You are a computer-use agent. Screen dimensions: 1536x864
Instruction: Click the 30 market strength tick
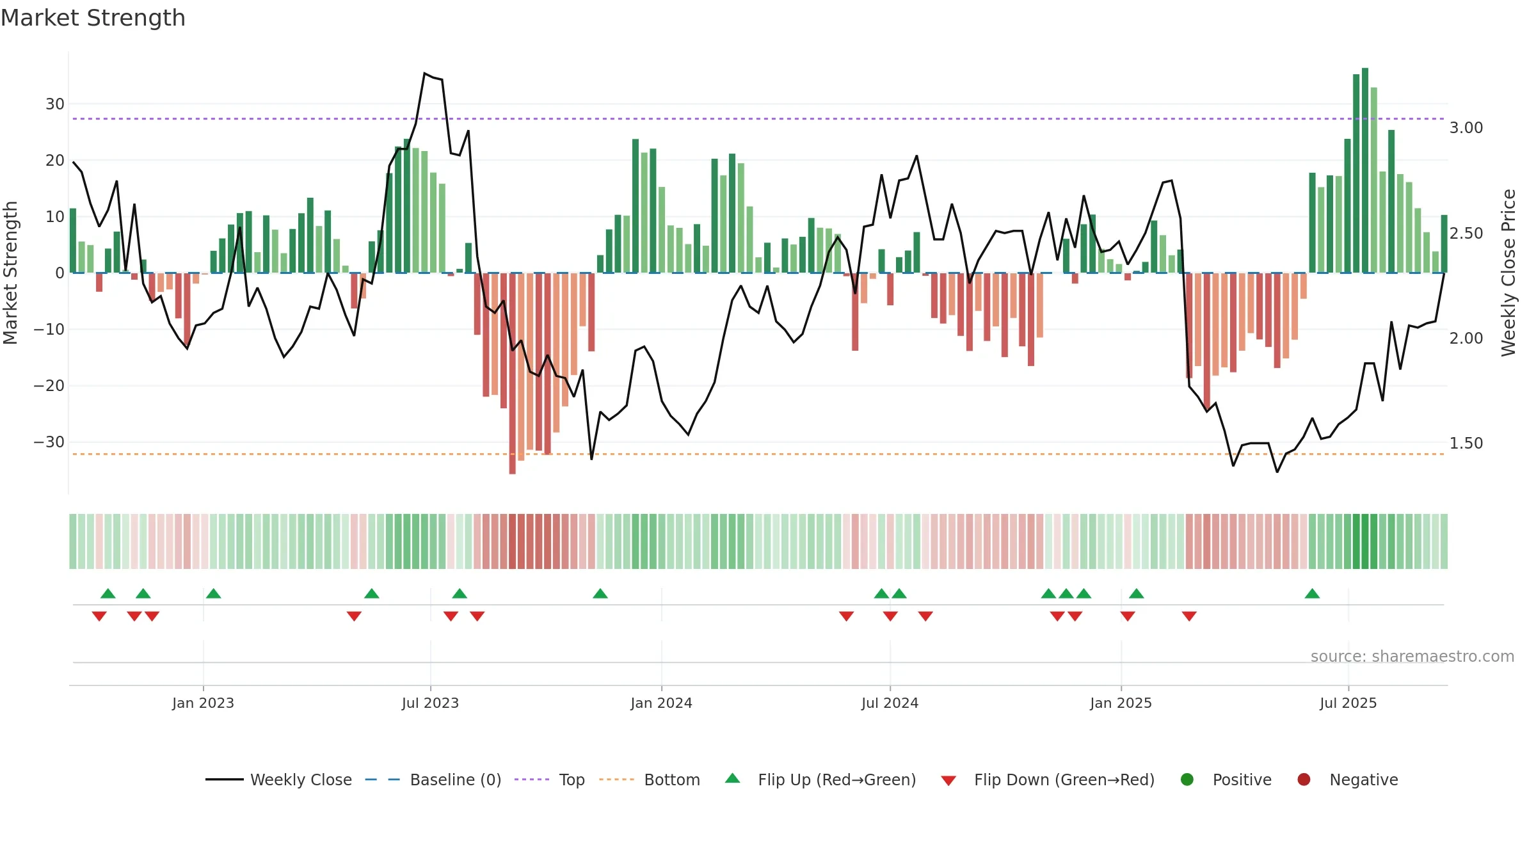click(x=55, y=104)
